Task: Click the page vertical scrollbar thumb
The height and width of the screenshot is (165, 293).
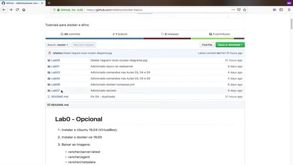Action: point(291,24)
